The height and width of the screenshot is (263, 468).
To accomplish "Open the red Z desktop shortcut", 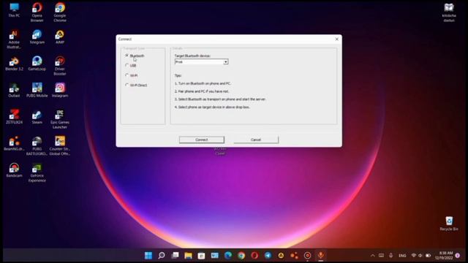I will point(14,117).
